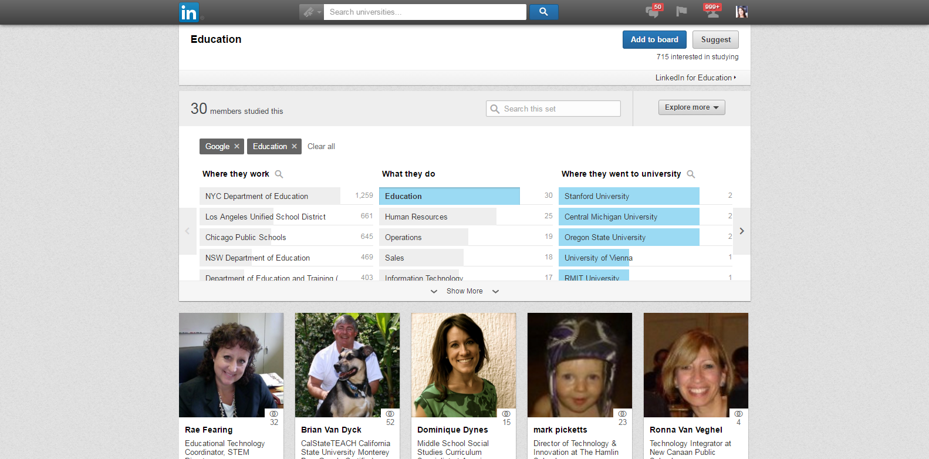This screenshot has height=459, width=929.
Task: Filter by NYC Department of Education
Action: tap(286, 196)
